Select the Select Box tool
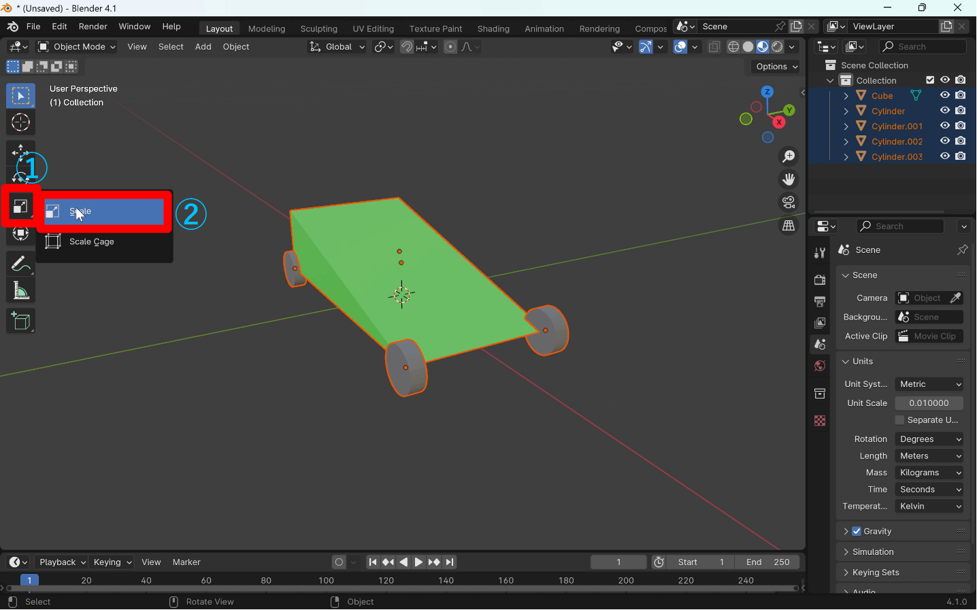977x610 pixels. 20,96
